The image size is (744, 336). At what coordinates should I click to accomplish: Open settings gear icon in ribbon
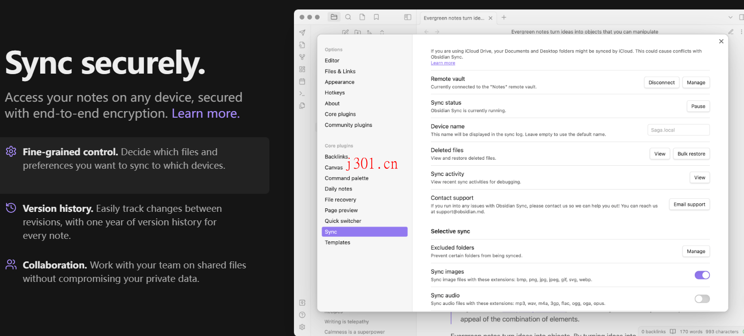pyautogui.click(x=302, y=327)
